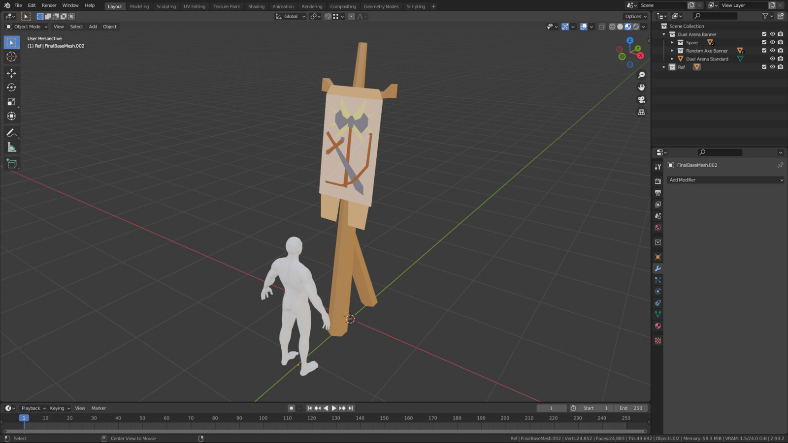
Task: Switch to Wireframe viewport shading
Action: tap(612, 27)
